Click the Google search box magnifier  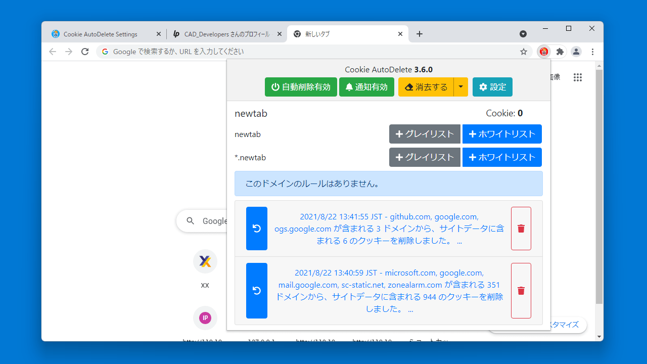(x=191, y=221)
